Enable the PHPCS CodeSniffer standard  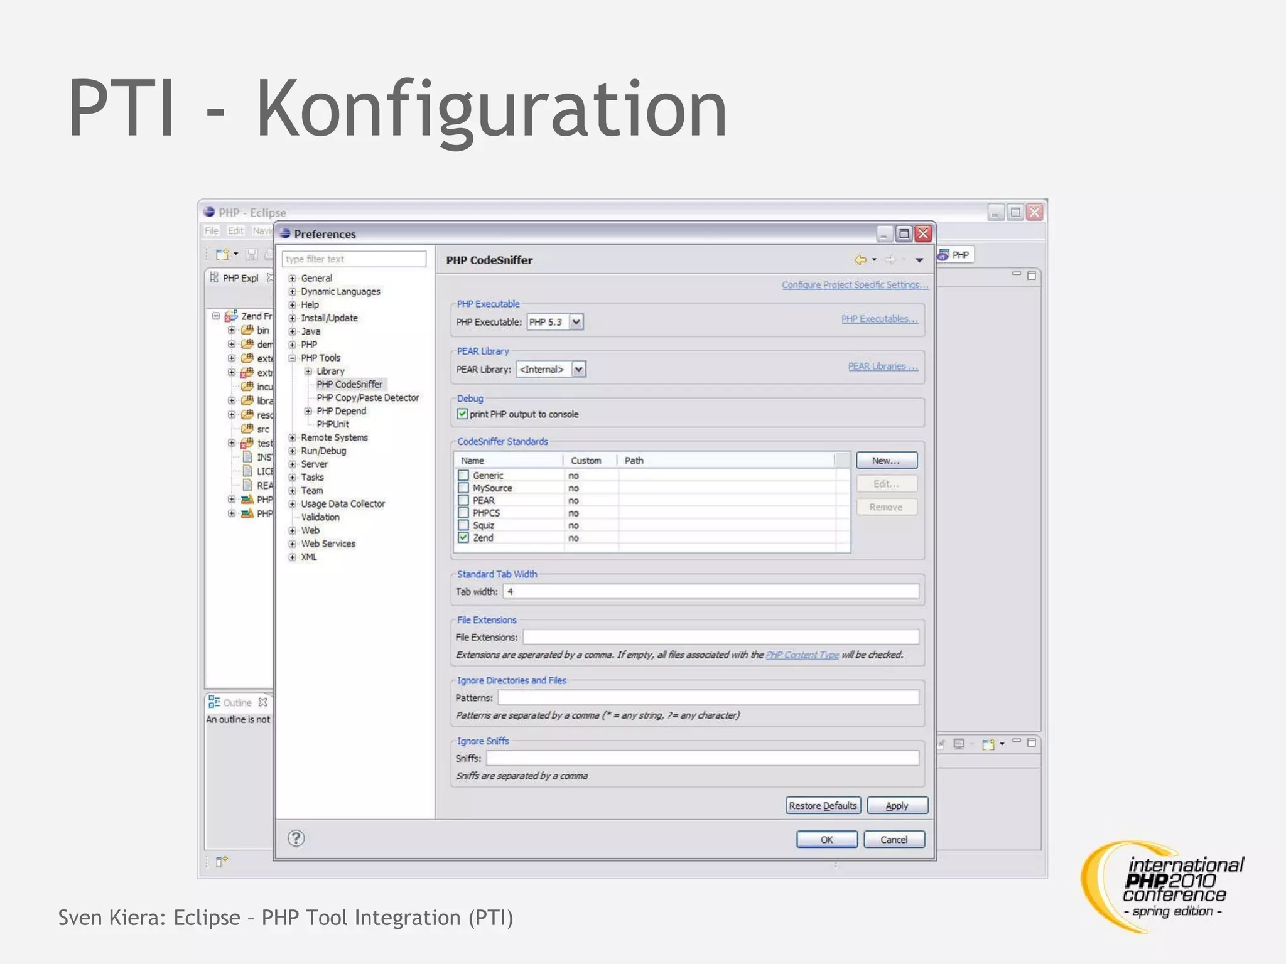463,513
